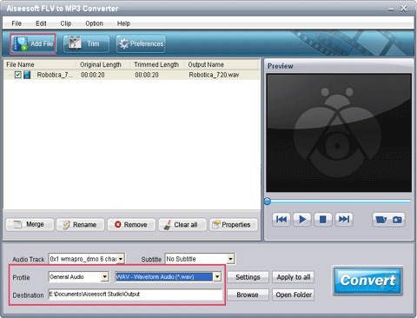Click the Output Name Robotica_720.wav cell
Viewport: 417px width, 318px height.
pos(214,75)
